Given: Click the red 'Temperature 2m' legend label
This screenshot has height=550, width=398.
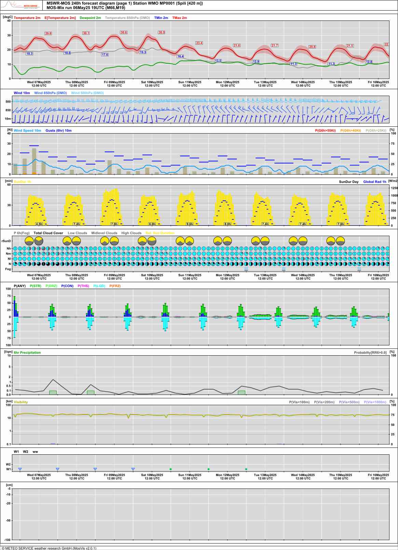Looking at the screenshot, I should coord(27,18).
